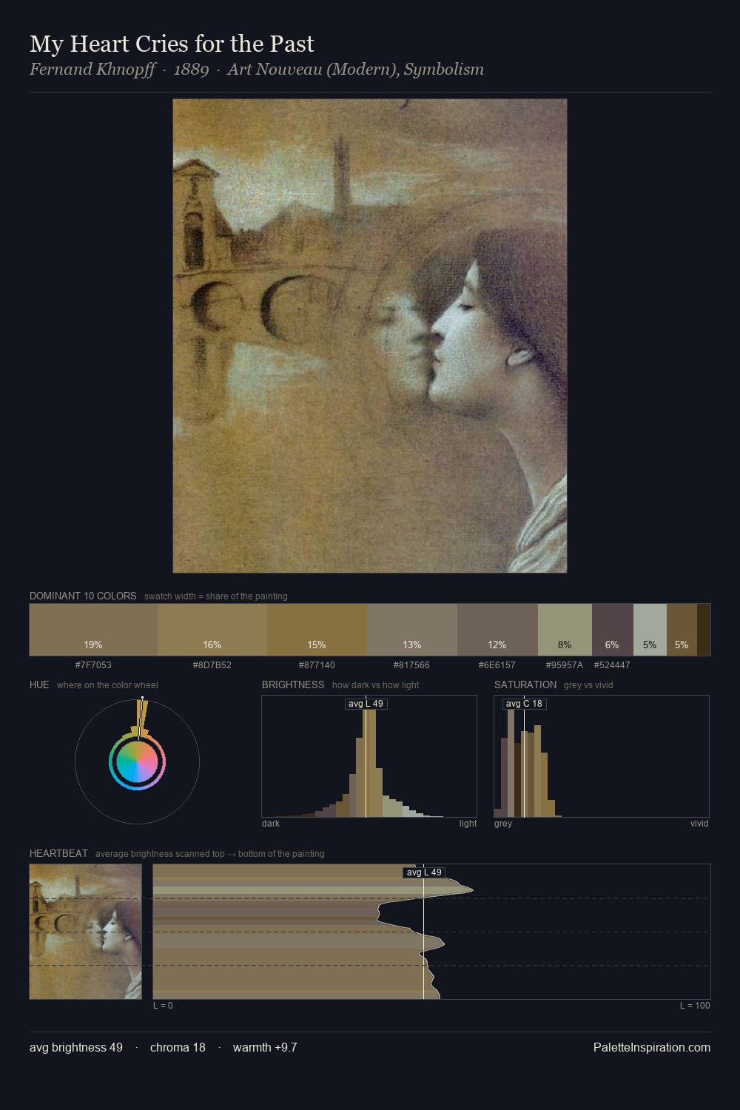Screen dimensions: 740x1110
Task: Click the 'HUE' section heading
Action: [39, 684]
